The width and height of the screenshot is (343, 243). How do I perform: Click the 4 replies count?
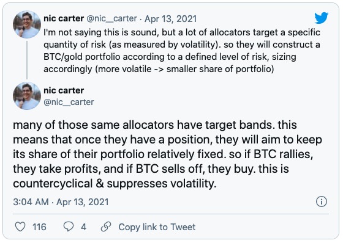83,227
